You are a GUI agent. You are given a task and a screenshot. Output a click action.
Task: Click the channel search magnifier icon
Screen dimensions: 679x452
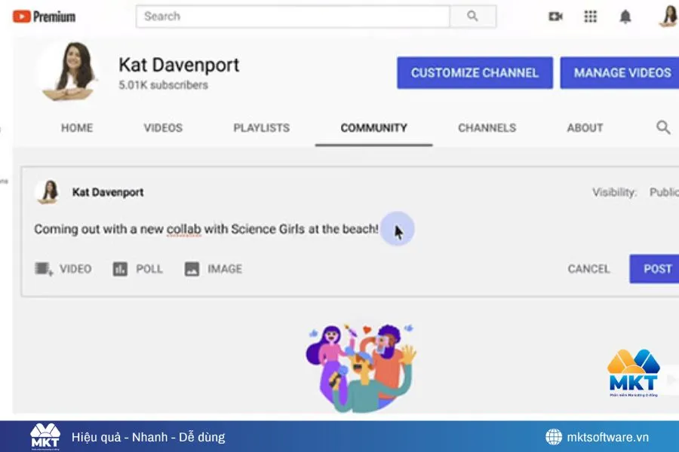(663, 127)
